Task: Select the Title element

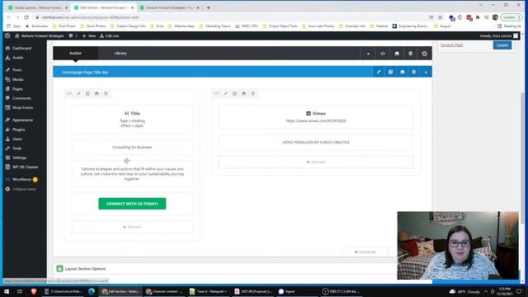Action: [132, 119]
